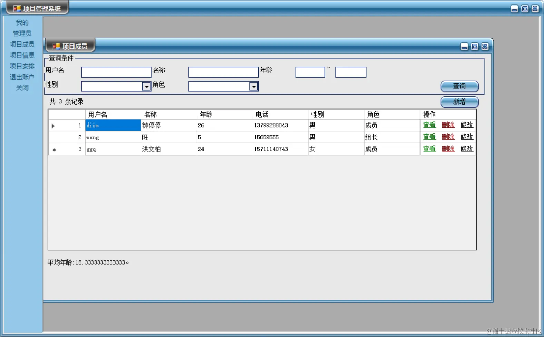Viewport: 544px width, 337px height.
Task: Click the 项目管理系统 title bar app icon
Action: [x=17, y=8]
